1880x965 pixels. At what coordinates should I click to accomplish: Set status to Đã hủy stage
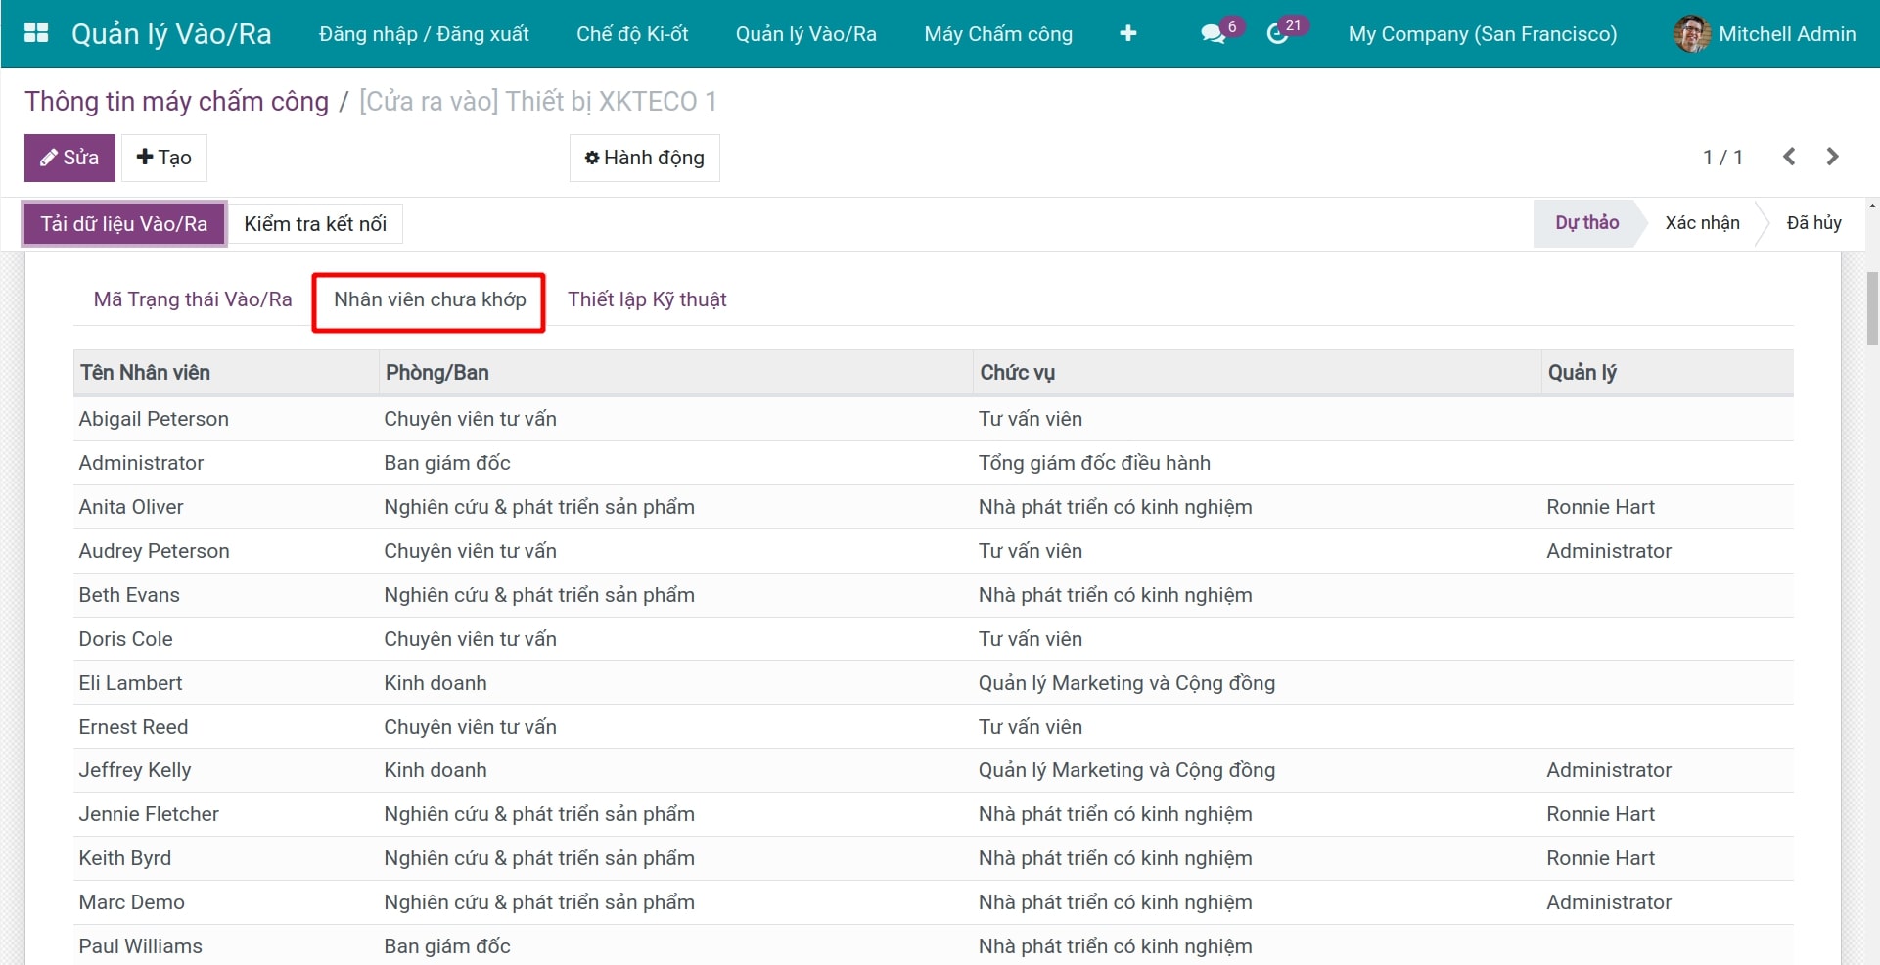coord(1813,223)
